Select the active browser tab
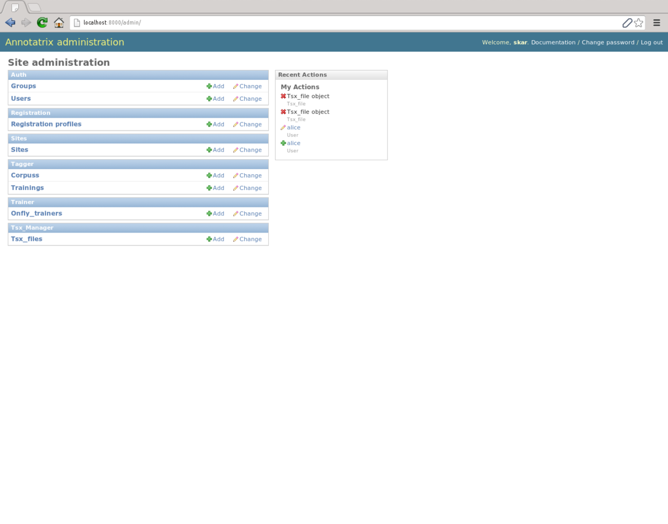Screen dimensions: 668x524 [15, 8]
